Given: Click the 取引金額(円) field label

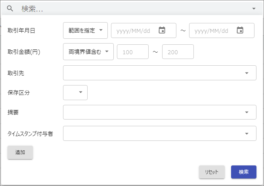Looking at the screenshot, I should pos(24,52).
